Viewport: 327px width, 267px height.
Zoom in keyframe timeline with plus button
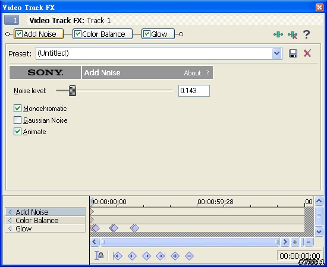[x=295, y=242]
